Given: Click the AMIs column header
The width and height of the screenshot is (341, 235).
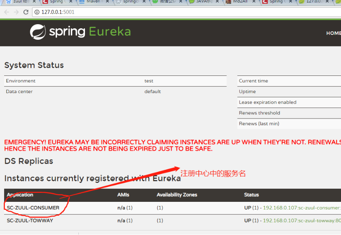Looking at the screenshot, I should pos(123,195).
